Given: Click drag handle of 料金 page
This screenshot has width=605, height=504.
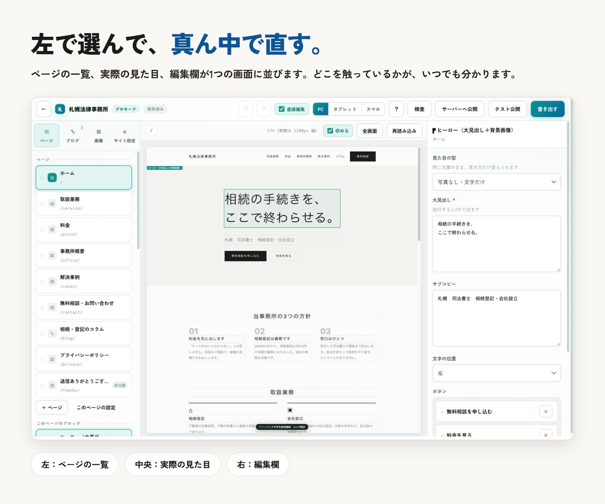Looking at the screenshot, I should (x=42, y=230).
